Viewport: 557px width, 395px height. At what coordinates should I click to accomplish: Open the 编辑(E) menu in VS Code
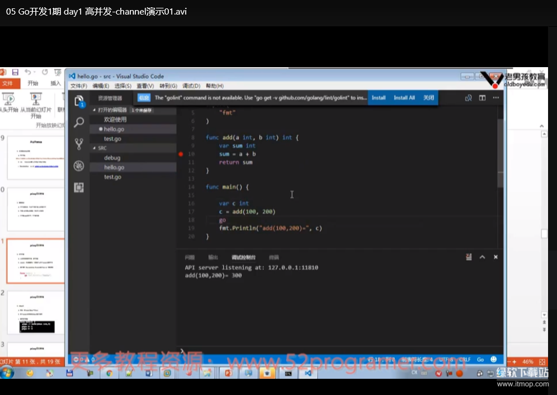click(x=101, y=86)
